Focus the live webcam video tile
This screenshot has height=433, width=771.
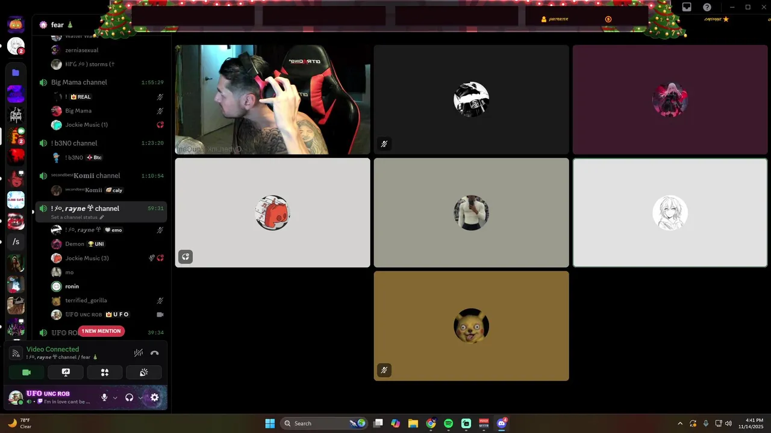pos(272,100)
